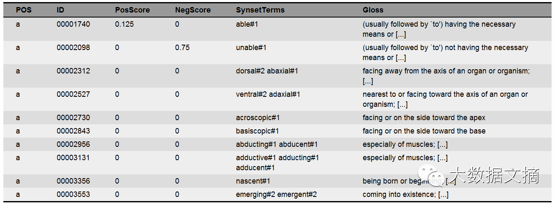Click the acroscopic#1 synset term
This screenshot has height=204, width=557.
(x=258, y=118)
